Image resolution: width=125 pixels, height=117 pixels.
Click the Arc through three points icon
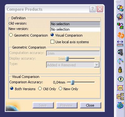pos(120,61)
